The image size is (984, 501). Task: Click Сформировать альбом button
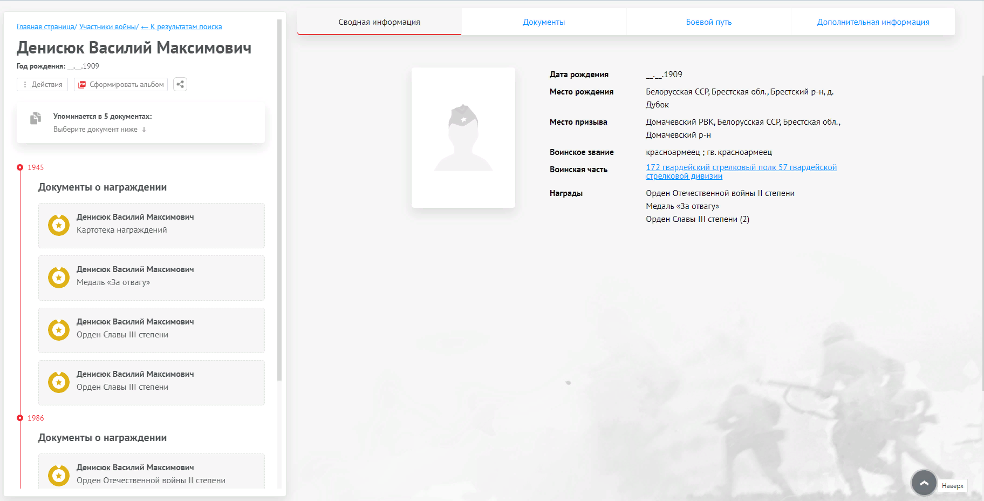[x=121, y=85]
